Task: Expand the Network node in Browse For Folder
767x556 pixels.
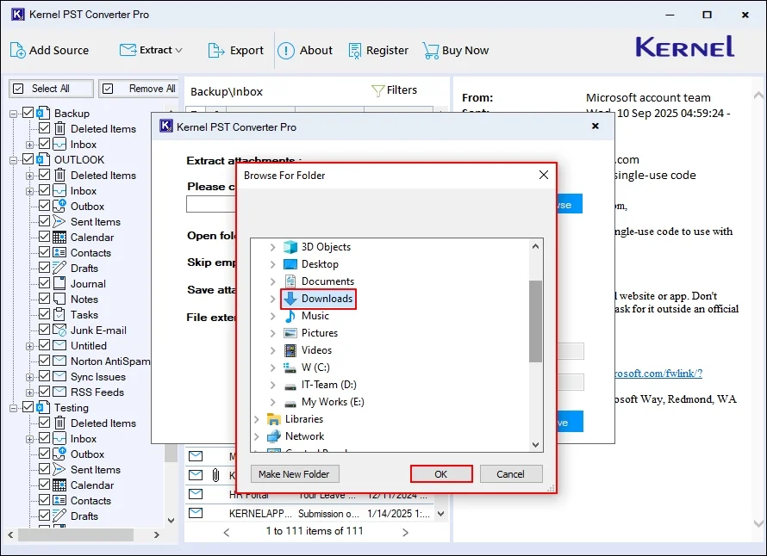Action: click(256, 436)
